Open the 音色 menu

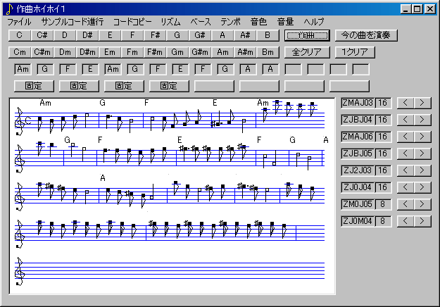(258, 22)
